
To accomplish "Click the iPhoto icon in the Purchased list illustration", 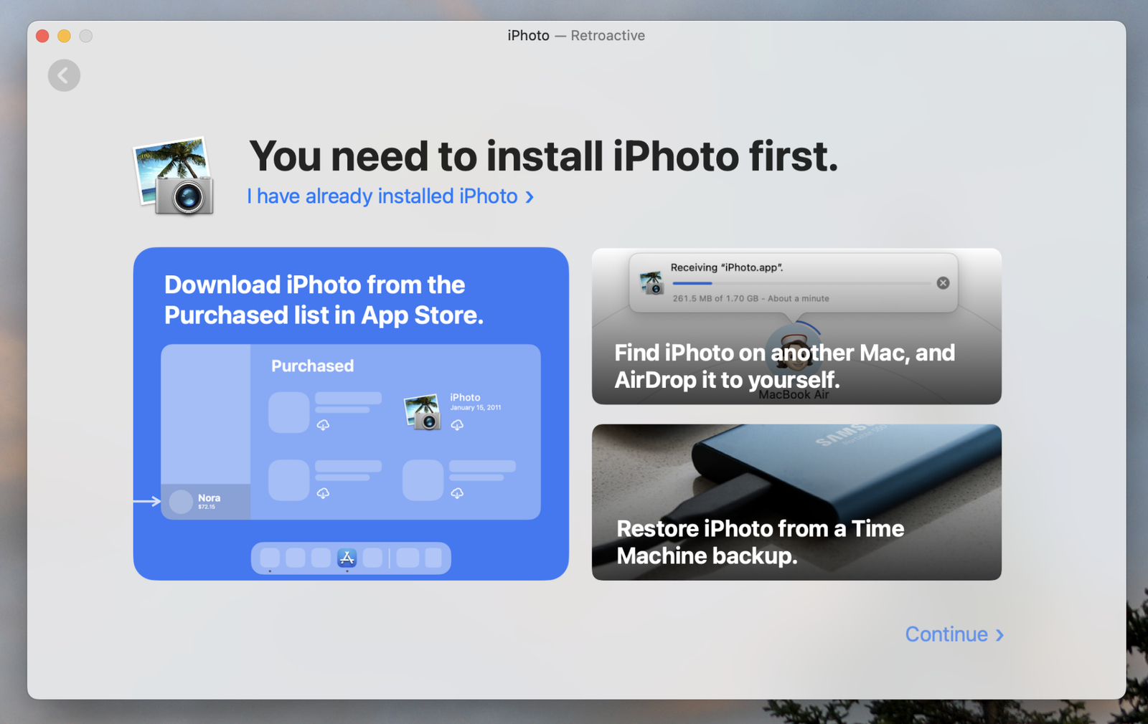I will (423, 411).
